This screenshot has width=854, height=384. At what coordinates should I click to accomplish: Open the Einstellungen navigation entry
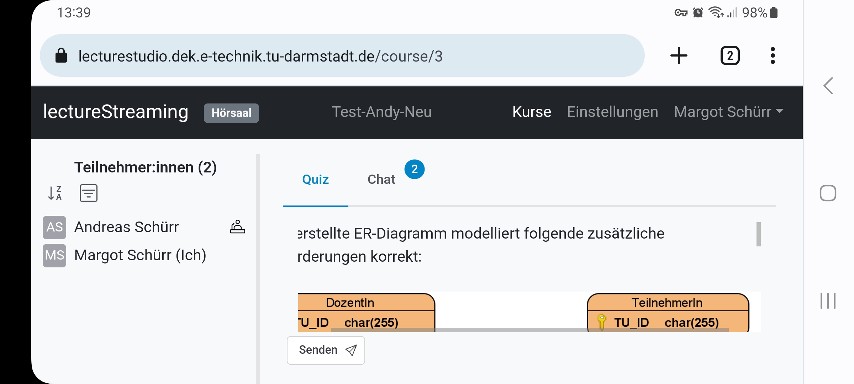[x=612, y=112]
